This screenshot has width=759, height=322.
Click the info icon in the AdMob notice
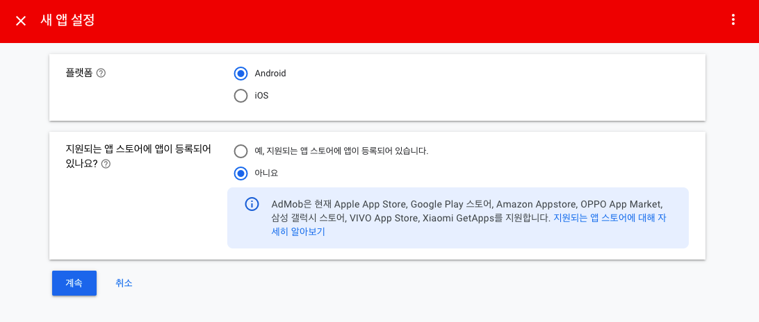(x=252, y=204)
